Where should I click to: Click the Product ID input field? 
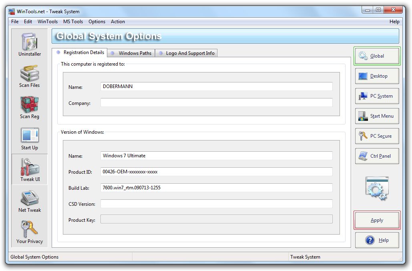tap(217, 172)
